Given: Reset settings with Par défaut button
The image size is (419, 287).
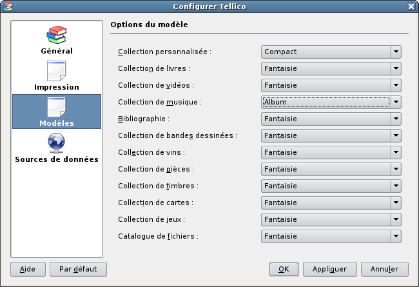Looking at the screenshot, I should pyautogui.click(x=78, y=269).
